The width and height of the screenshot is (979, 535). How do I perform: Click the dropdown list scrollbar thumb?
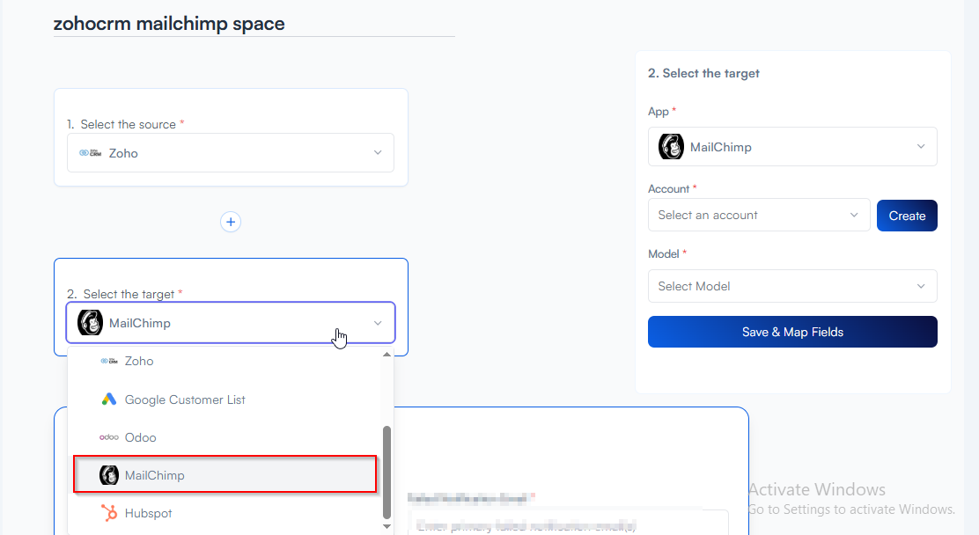tap(386, 471)
